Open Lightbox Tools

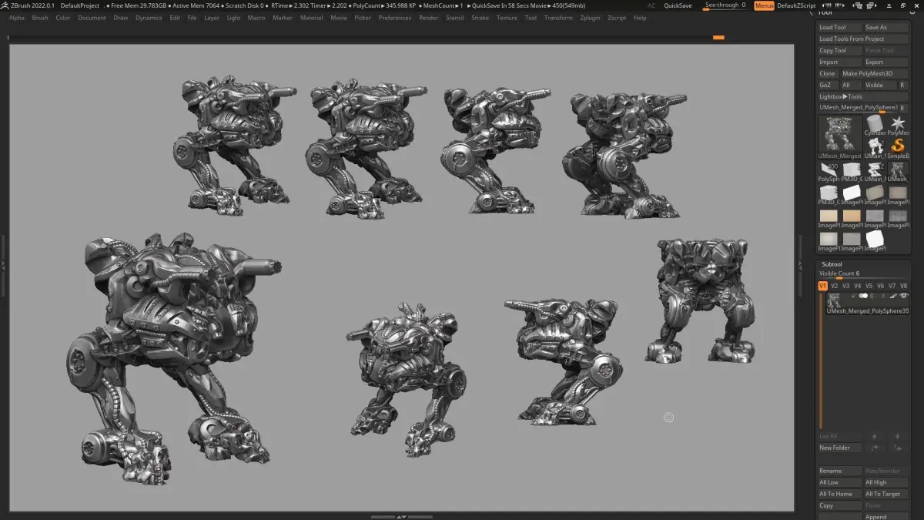point(863,96)
